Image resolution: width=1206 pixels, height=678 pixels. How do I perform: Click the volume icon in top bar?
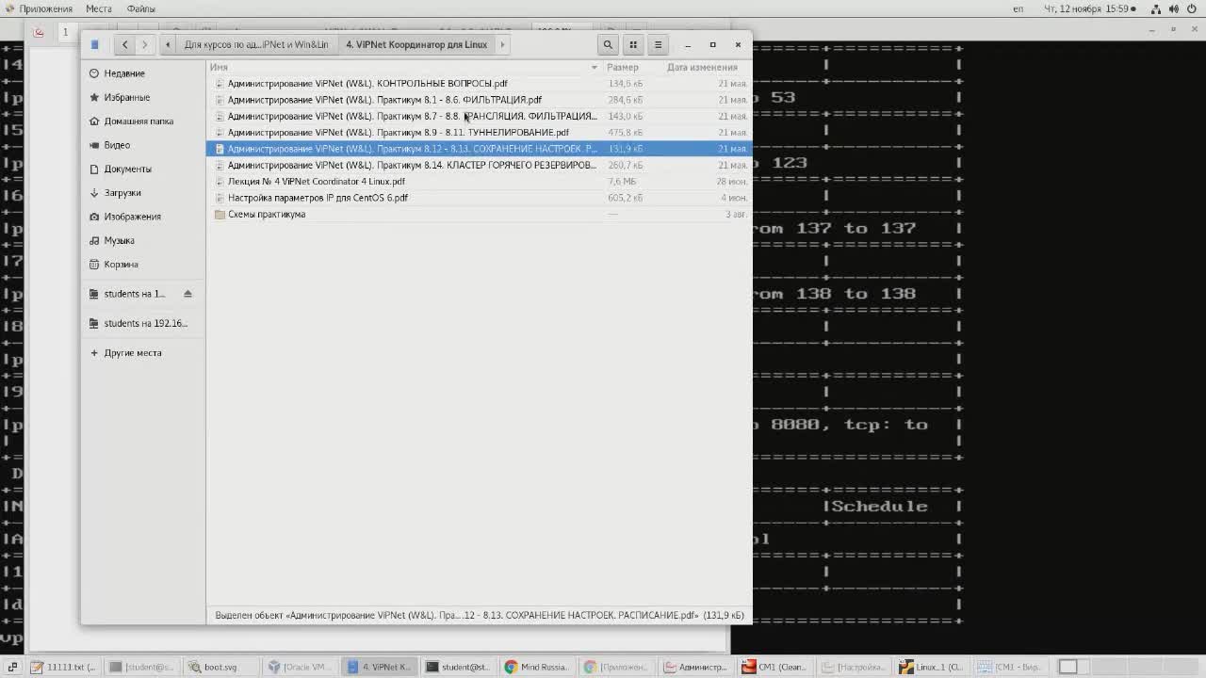tap(1175, 8)
